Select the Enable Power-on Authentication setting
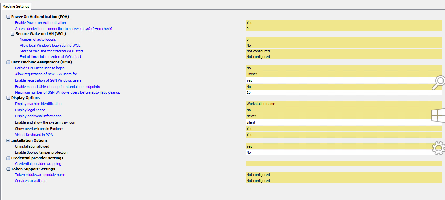445x200 pixels. (x=40, y=23)
